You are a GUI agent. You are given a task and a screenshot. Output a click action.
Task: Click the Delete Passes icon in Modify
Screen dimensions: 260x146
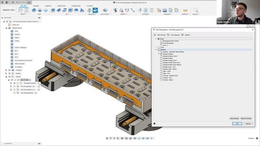click(121, 10)
